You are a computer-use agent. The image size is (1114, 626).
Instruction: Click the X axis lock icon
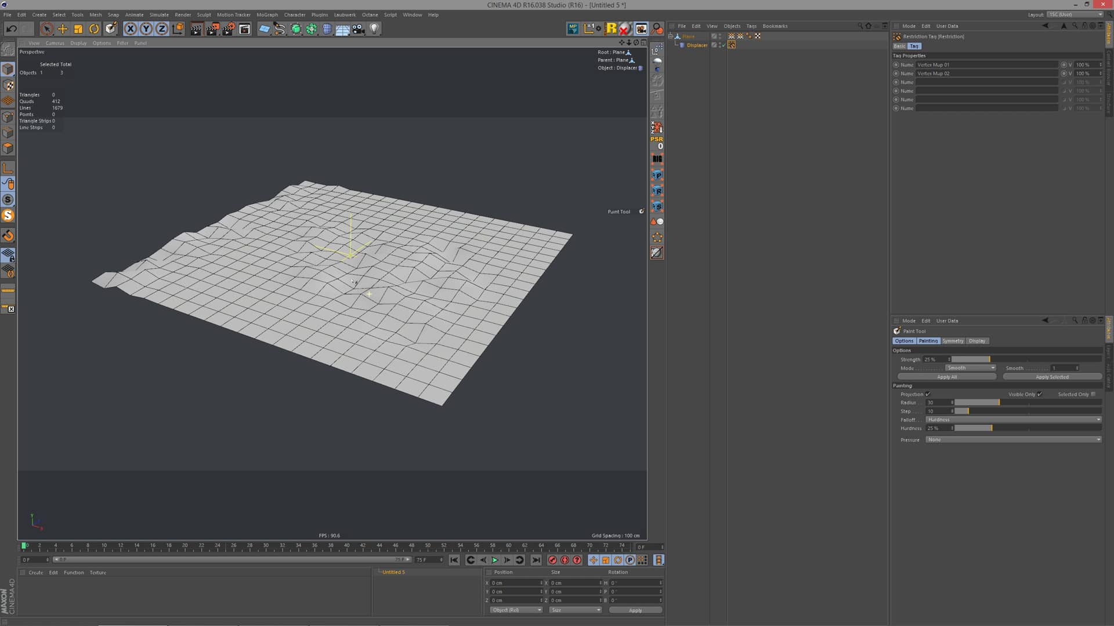click(129, 28)
